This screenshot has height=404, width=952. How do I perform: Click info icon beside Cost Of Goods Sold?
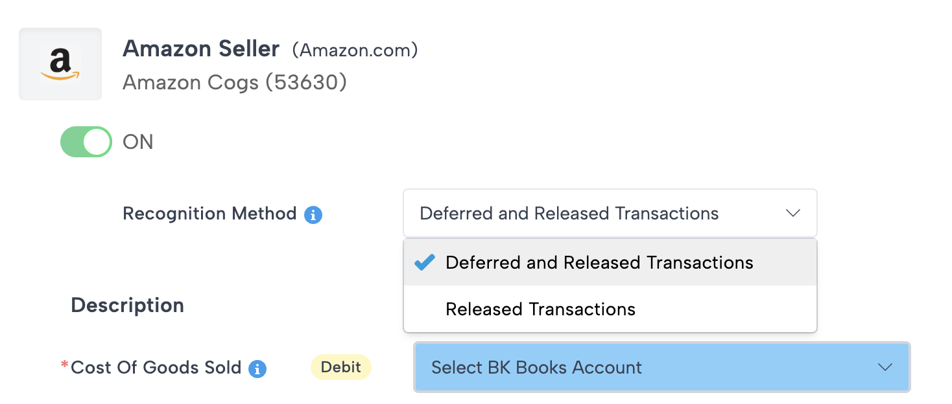click(257, 369)
